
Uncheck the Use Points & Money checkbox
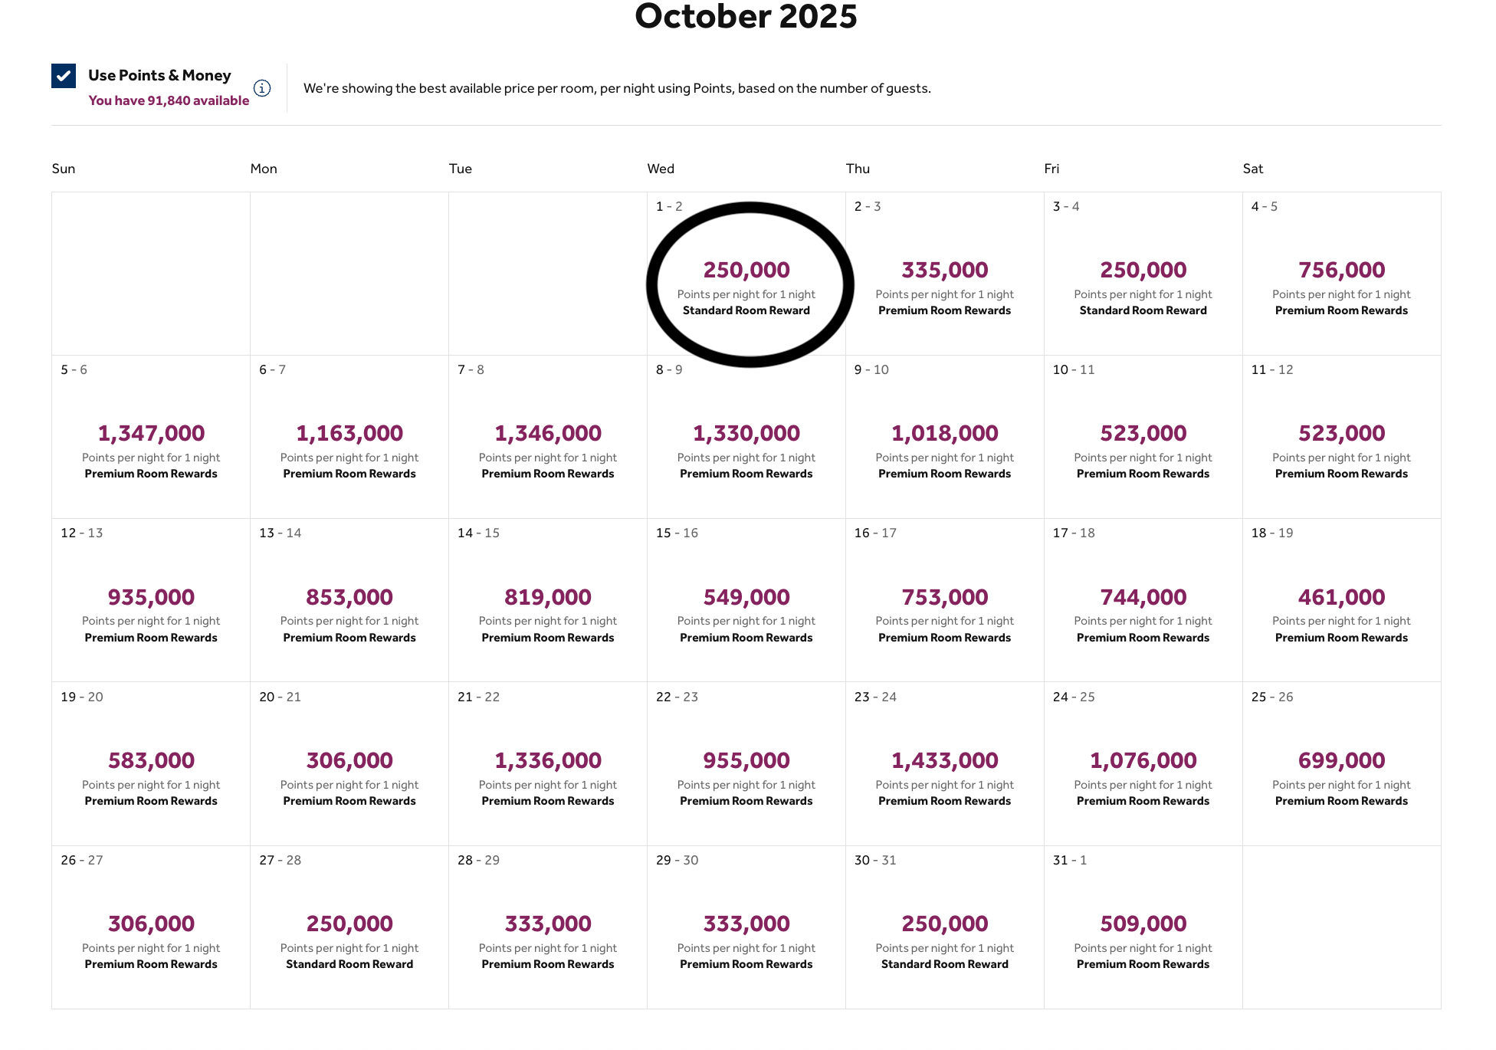tap(64, 76)
